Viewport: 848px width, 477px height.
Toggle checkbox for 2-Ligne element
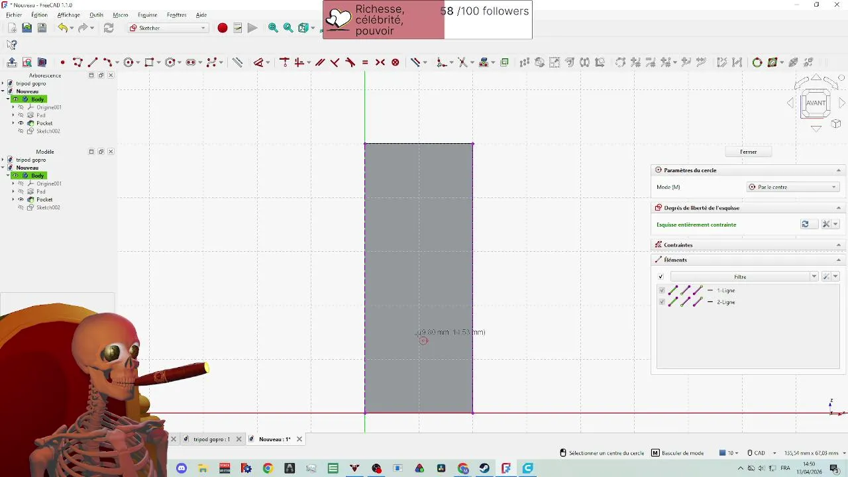[661, 302]
